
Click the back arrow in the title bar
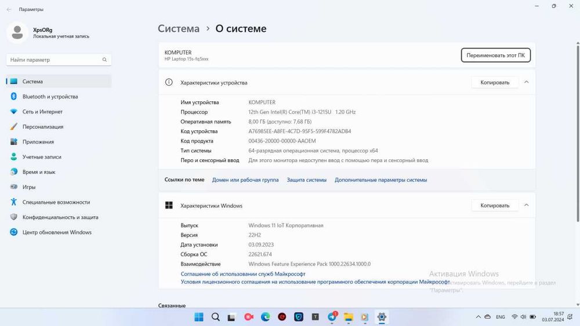(x=9, y=9)
